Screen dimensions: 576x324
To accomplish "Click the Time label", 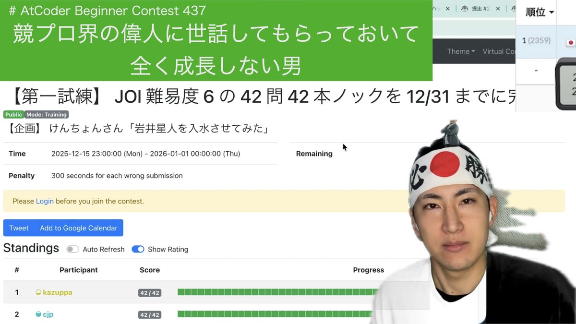I will point(17,154).
